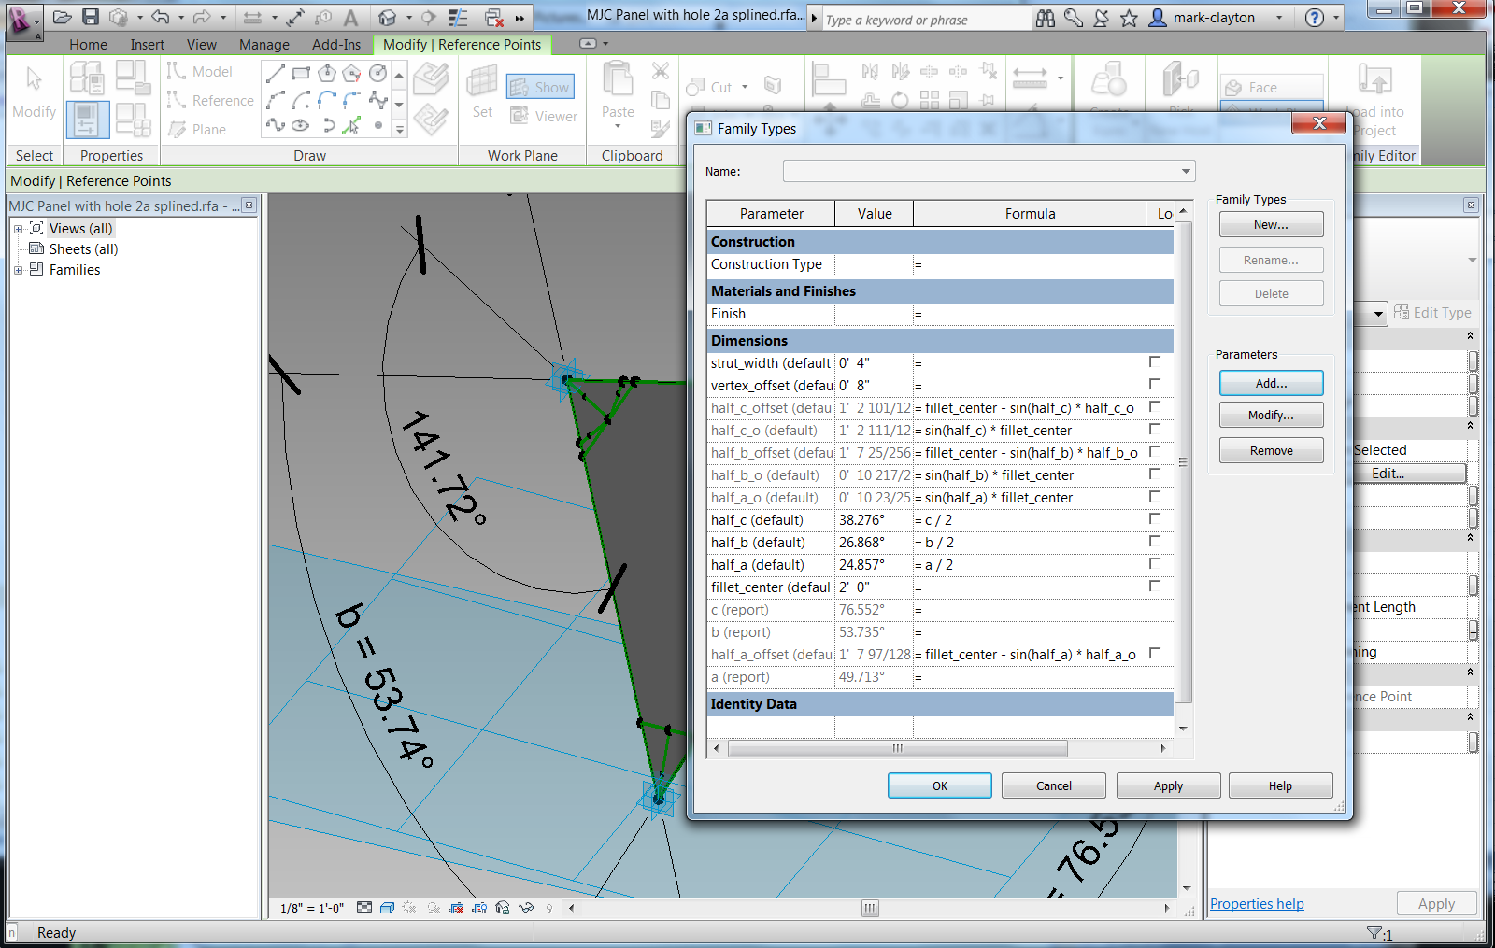Click the Temporary Hide/Isolate glasses icon

(526, 908)
